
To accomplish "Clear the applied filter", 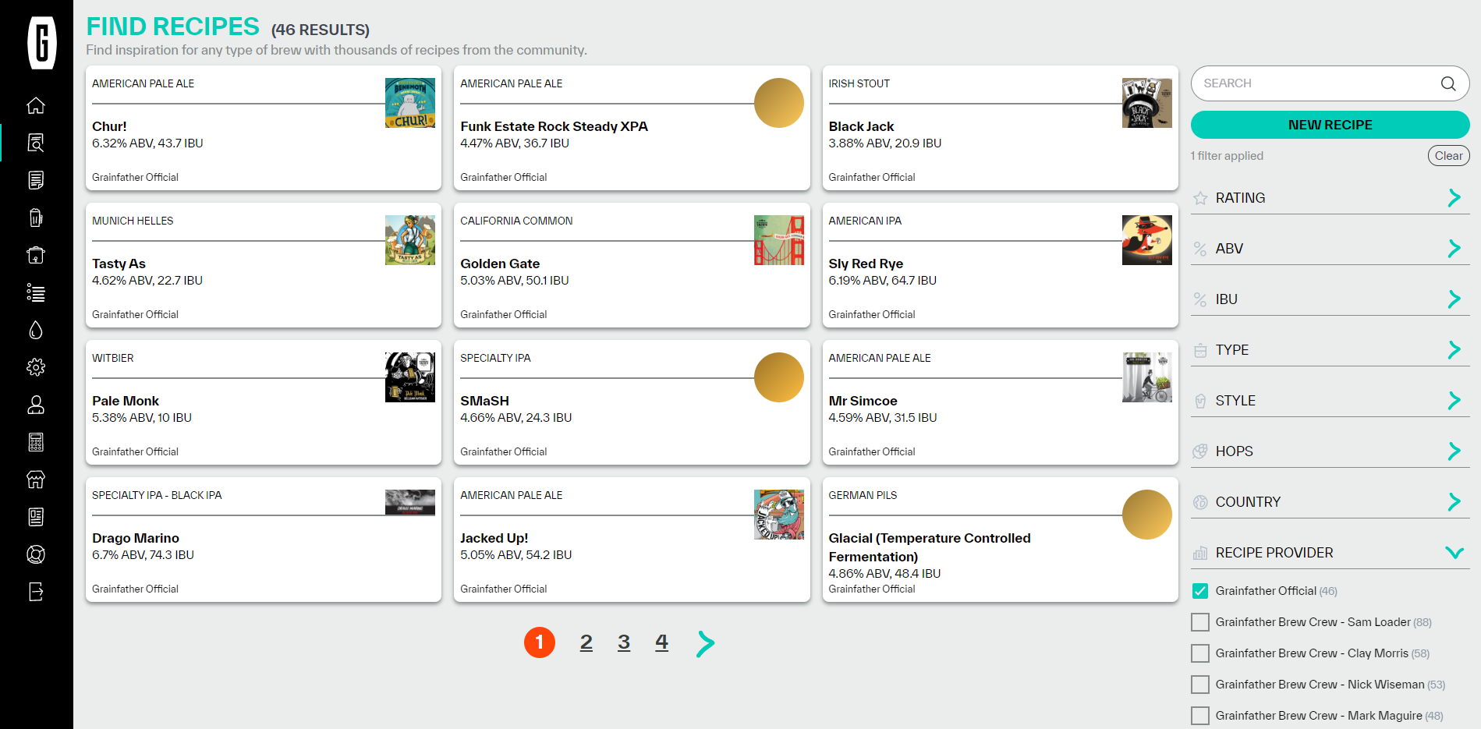I will tap(1448, 156).
